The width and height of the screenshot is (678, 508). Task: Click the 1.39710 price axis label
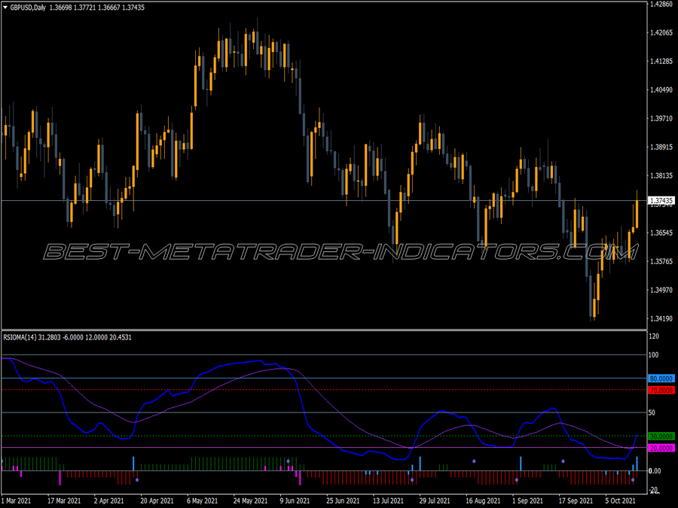point(661,118)
